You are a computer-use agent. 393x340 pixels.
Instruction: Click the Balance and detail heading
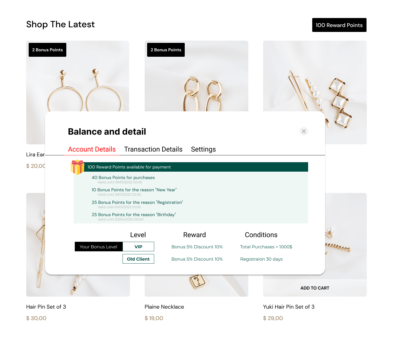click(x=107, y=132)
